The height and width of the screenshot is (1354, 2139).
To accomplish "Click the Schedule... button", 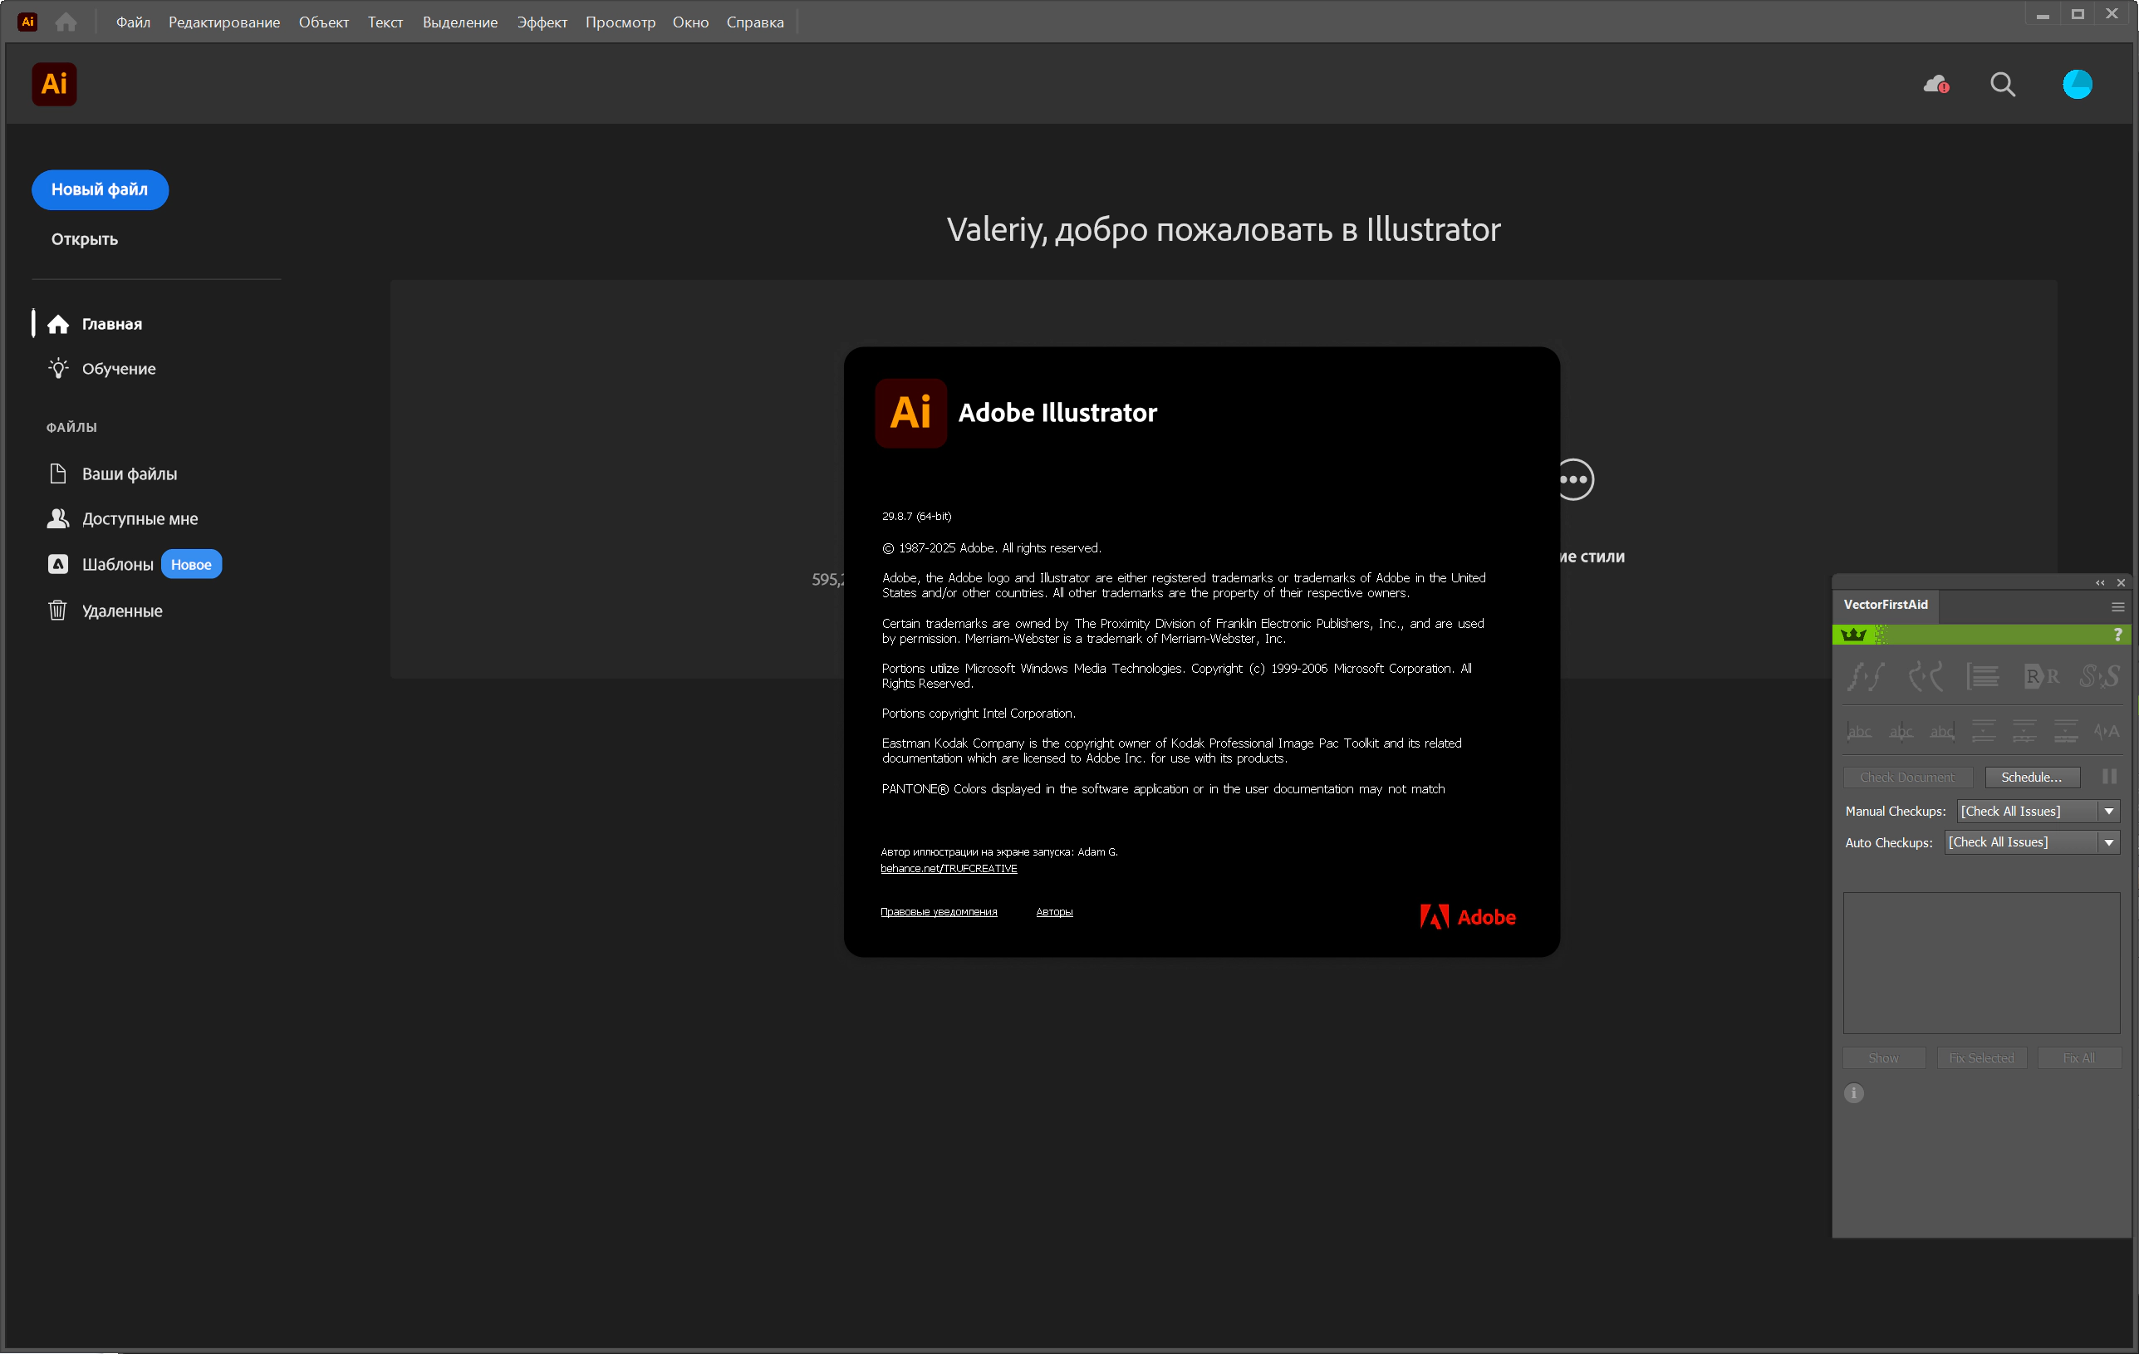I will (2032, 778).
